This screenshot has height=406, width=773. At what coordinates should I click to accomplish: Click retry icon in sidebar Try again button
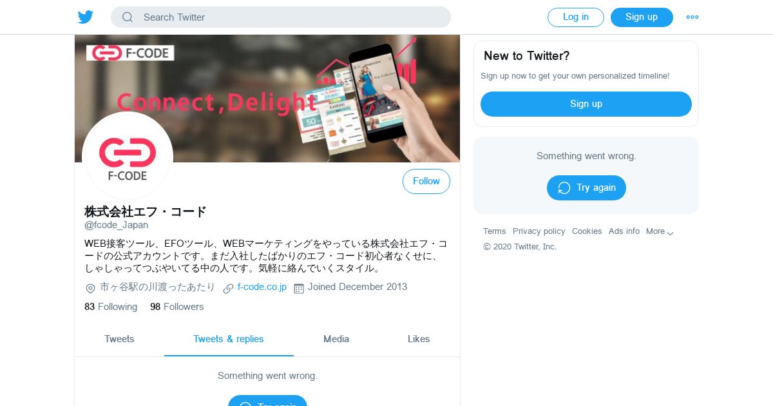[564, 188]
